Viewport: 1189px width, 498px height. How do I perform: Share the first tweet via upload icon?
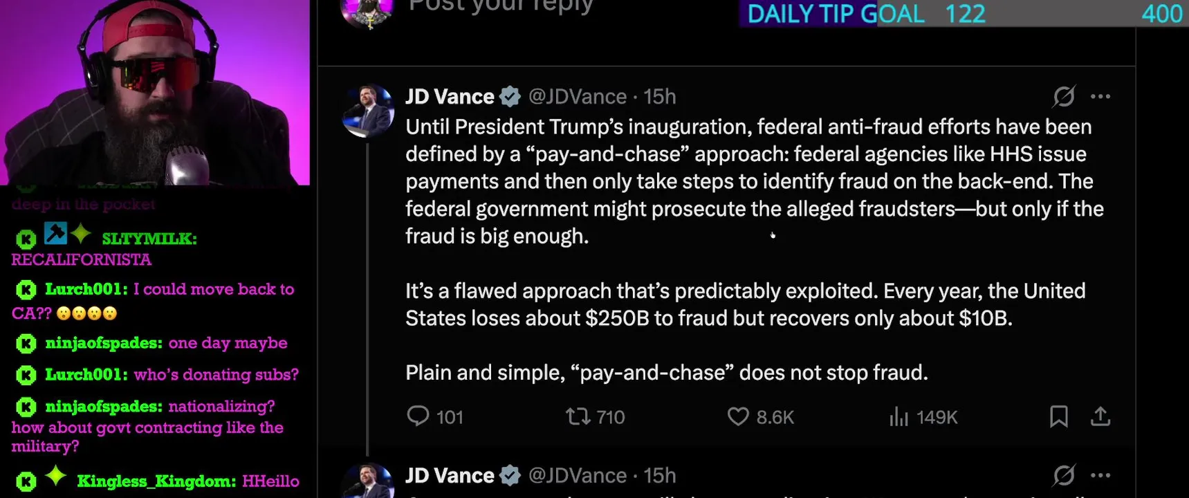point(1100,416)
